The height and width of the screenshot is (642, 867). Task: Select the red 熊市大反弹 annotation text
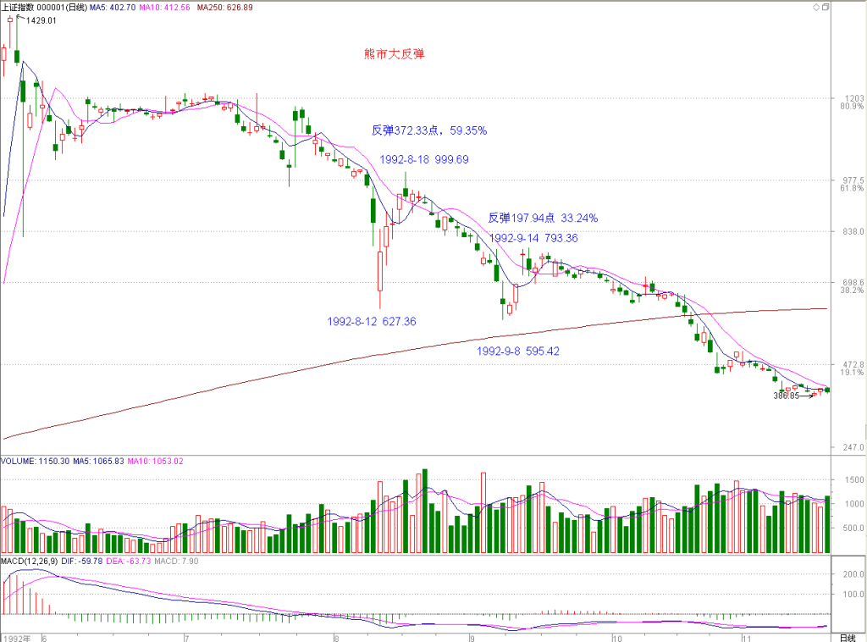(395, 53)
